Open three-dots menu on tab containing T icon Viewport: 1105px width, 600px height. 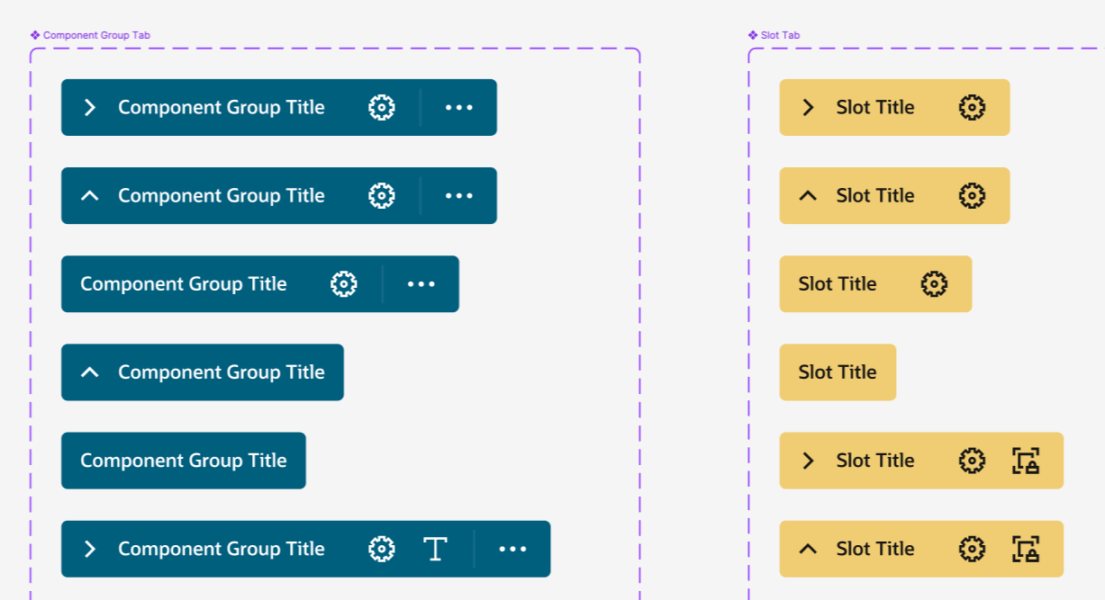click(512, 549)
